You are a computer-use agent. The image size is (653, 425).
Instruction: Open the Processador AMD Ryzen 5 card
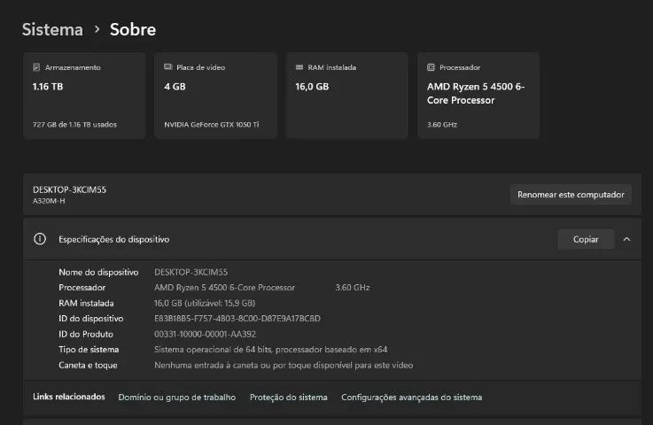point(478,96)
